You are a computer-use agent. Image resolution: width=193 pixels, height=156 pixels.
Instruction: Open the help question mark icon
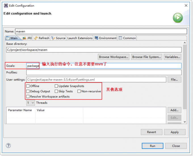tap(8, 146)
